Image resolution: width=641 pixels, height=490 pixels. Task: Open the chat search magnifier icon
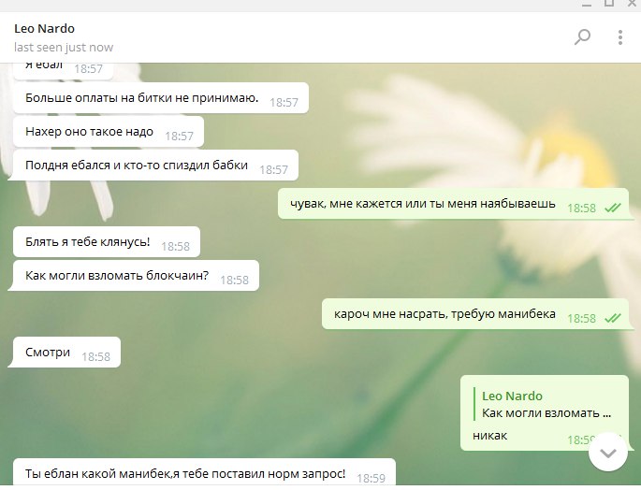tap(582, 37)
